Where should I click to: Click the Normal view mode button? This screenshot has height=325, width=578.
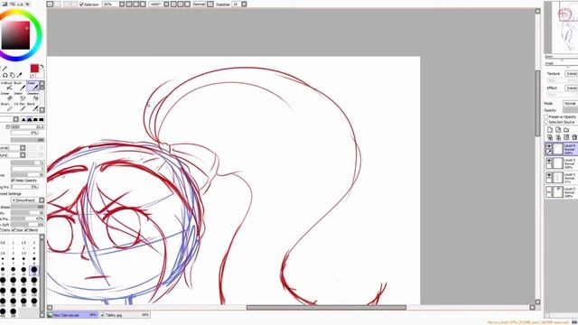(199, 4)
